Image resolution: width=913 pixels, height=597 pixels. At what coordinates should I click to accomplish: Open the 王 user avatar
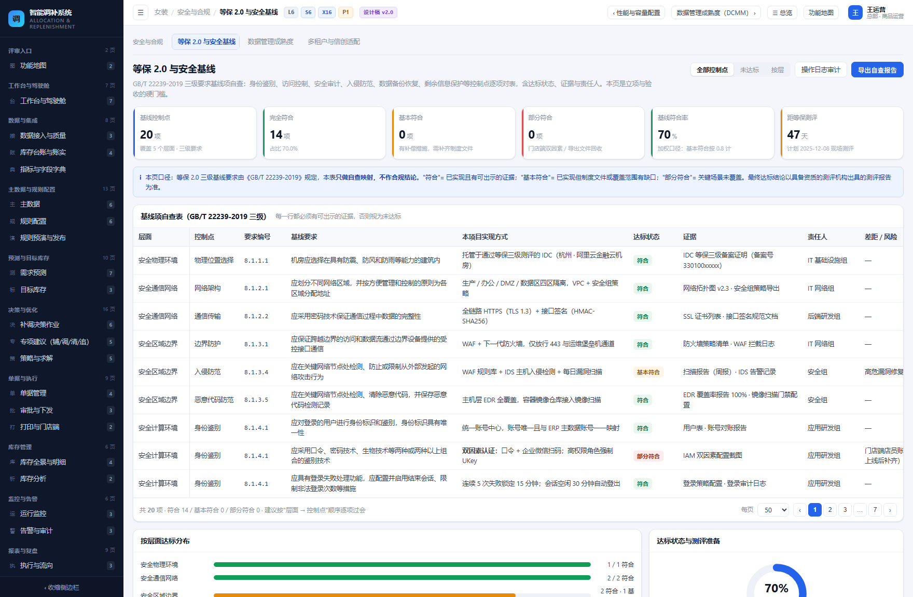(x=855, y=12)
